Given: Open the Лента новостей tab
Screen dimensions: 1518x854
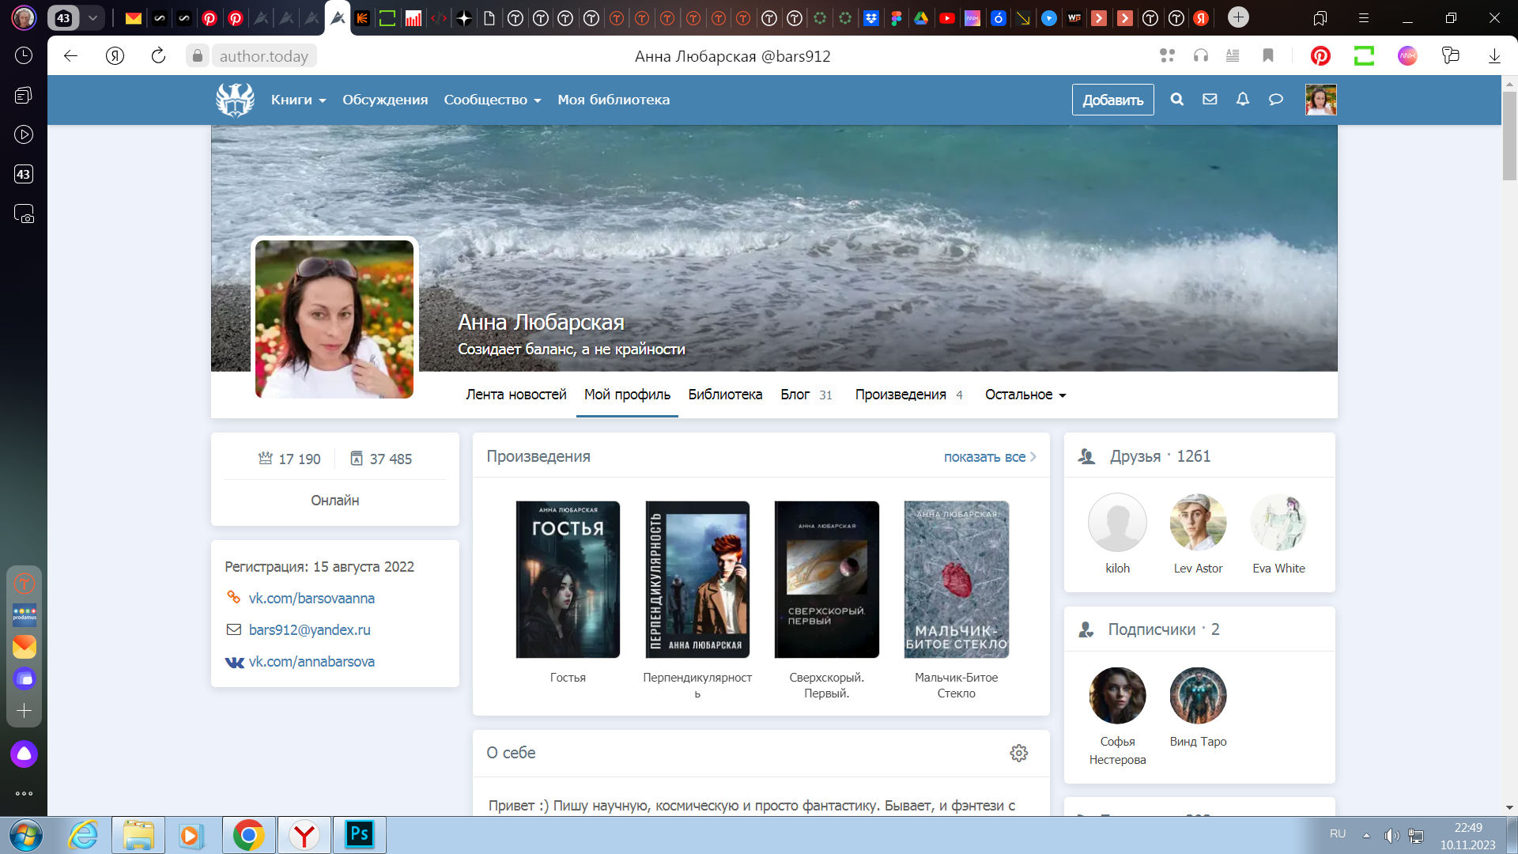Looking at the screenshot, I should tap(515, 395).
